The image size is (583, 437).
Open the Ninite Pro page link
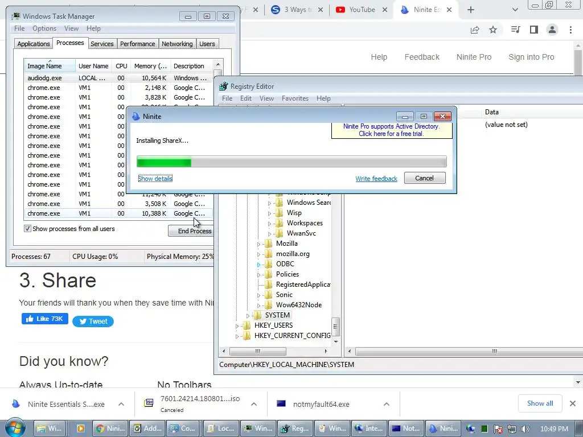(x=474, y=57)
